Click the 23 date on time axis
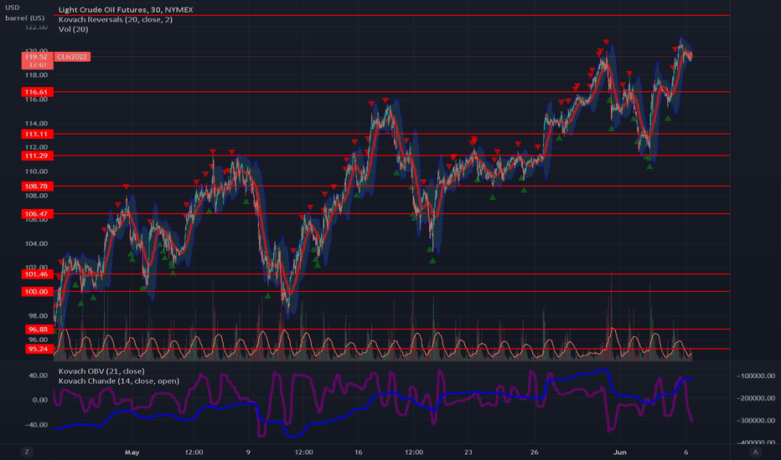The height and width of the screenshot is (460, 781). coord(468,452)
